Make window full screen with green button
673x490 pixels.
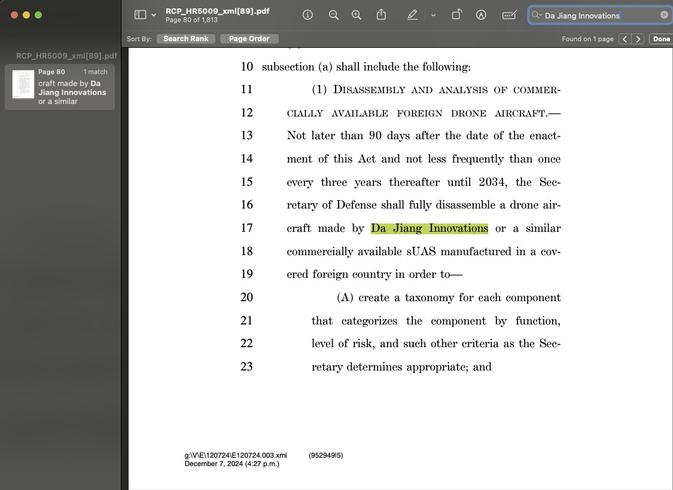point(38,15)
